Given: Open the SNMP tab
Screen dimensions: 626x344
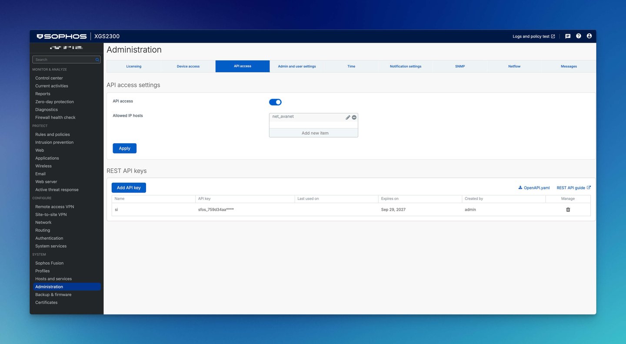Looking at the screenshot, I should pos(460,66).
